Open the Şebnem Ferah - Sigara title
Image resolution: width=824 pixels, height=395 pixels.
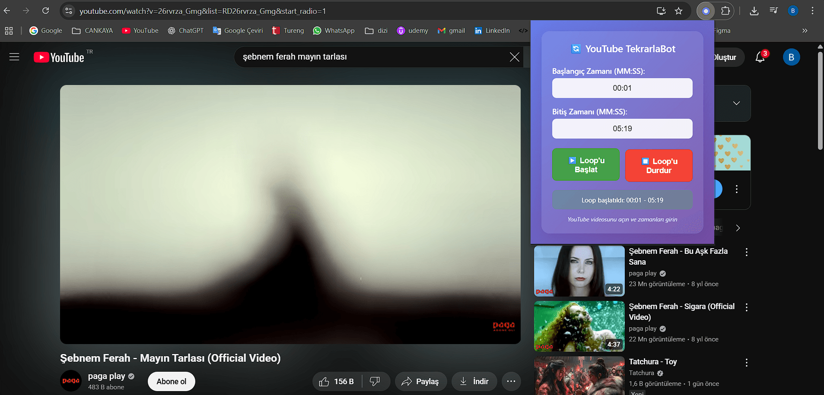[x=682, y=312]
